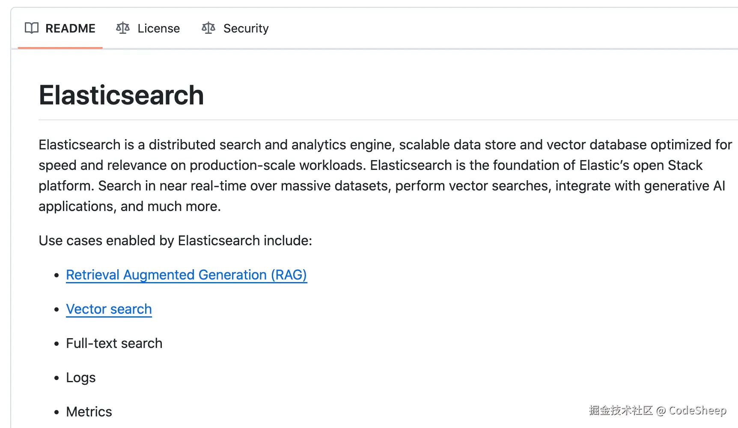Screen dimensions: 738x428
Task: Click the CodeSheep watermark text
Action: 697,410
